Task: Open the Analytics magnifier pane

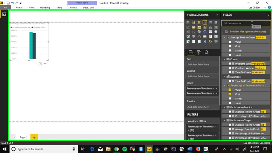Action: [207, 52]
